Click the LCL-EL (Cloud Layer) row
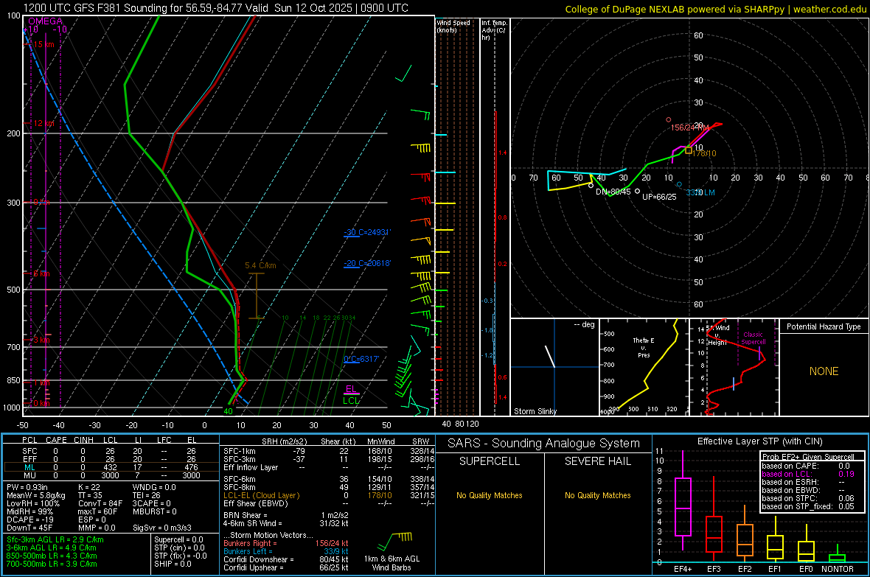This screenshot has height=577, width=870. 329,495
